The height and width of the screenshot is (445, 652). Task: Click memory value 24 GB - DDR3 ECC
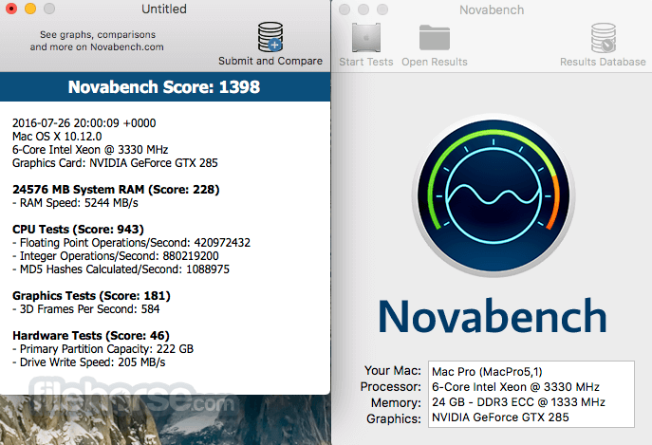518,402
